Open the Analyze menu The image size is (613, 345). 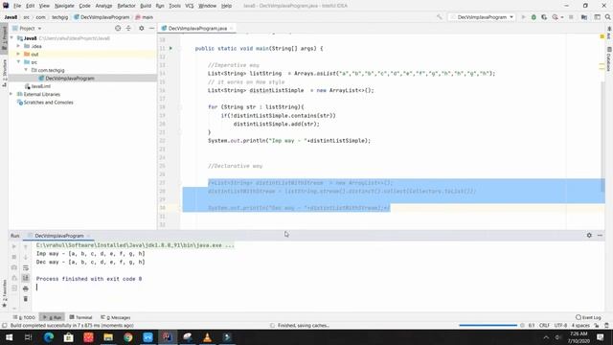click(103, 6)
